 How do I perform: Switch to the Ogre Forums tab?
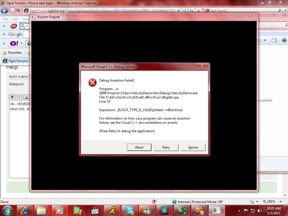[x=15, y=61]
